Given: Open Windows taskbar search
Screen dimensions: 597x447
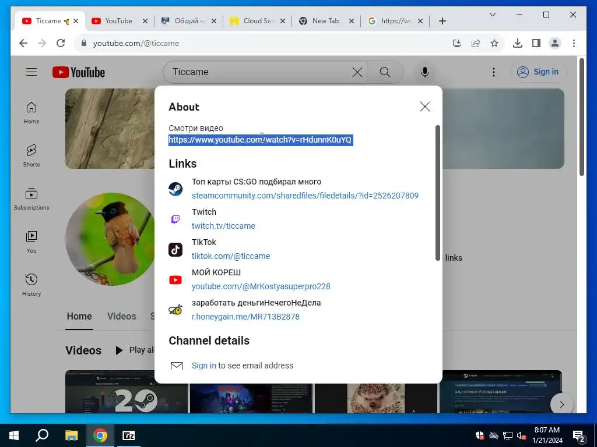Looking at the screenshot, I should (42, 435).
